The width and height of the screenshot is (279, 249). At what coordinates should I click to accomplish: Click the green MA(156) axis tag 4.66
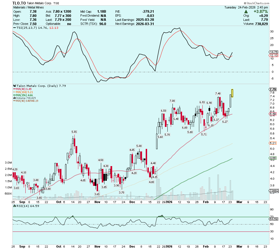point(273,158)
